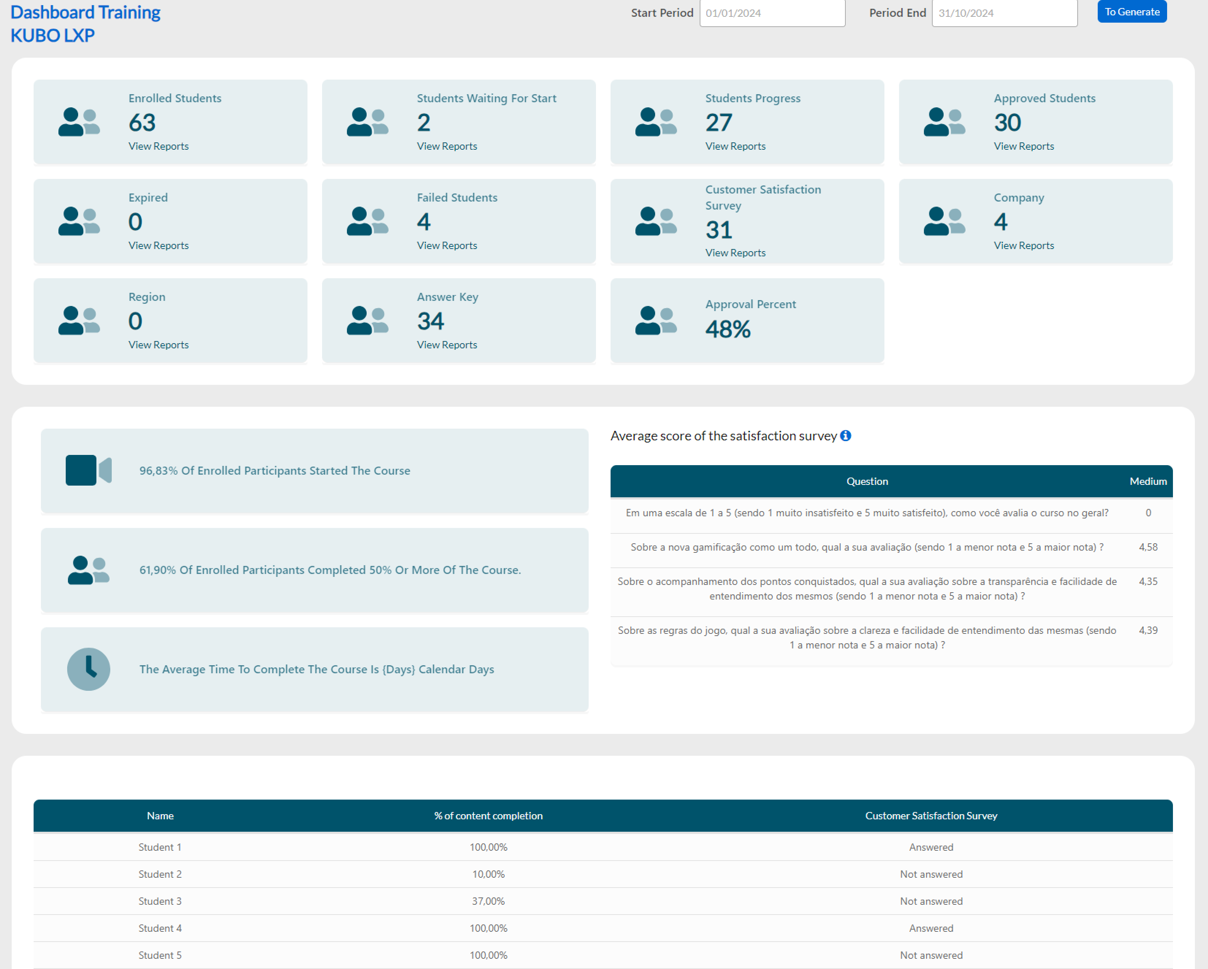Click the people icon on 61,90% completed card
This screenshot has height=969, width=1208.
tap(88, 570)
